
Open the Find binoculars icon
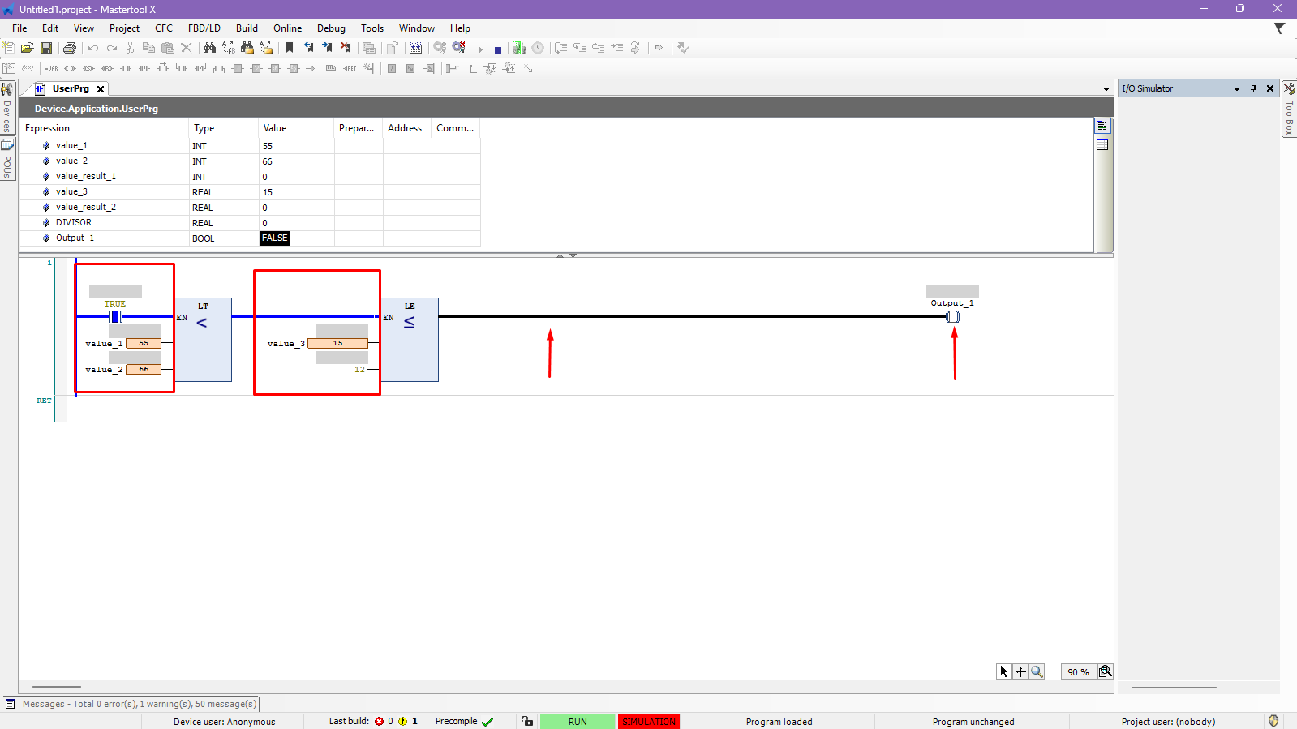click(209, 49)
